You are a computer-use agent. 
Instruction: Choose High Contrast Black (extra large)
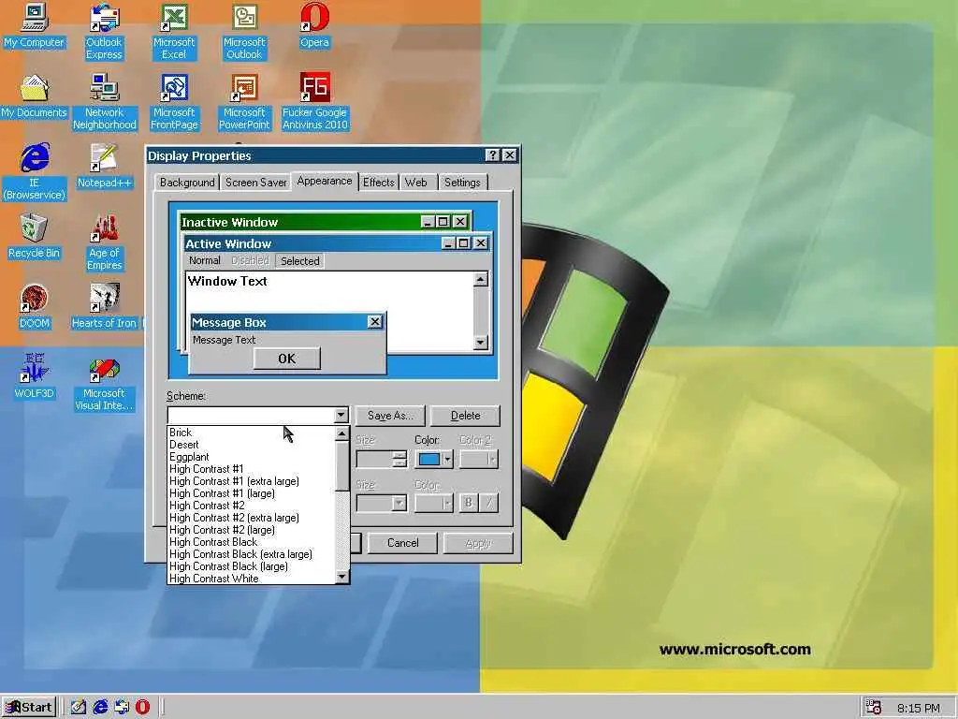(x=252, y=554)
